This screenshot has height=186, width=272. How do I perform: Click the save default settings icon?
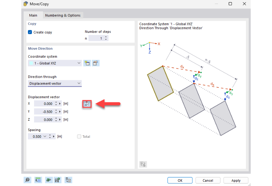coord(58,180)
